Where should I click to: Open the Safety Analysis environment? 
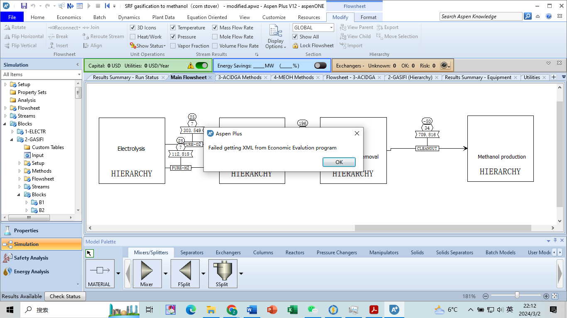(42, 258)
